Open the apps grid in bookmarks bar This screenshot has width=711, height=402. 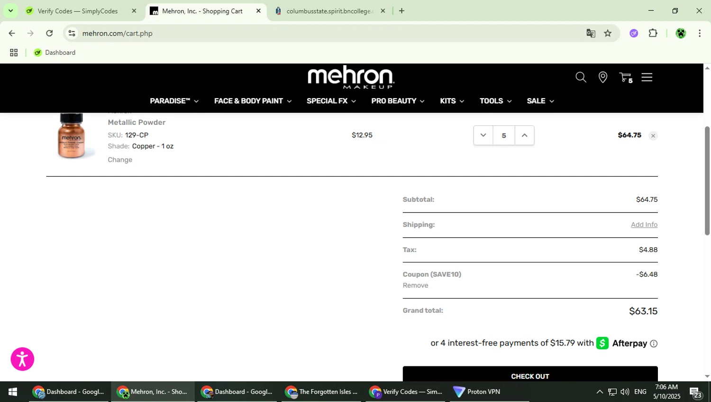point(14,53)
